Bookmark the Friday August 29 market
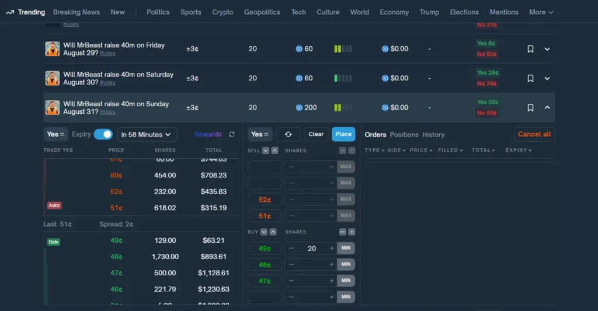 click(530, 49)
